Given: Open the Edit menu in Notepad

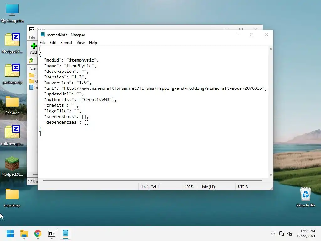Looking at the screenshot, I should point(53,43).
